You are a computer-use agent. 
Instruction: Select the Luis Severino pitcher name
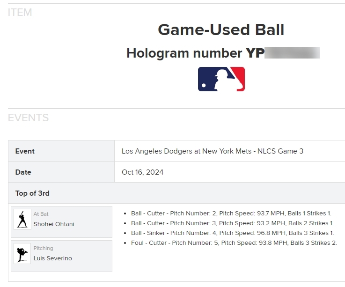[53, 258]
